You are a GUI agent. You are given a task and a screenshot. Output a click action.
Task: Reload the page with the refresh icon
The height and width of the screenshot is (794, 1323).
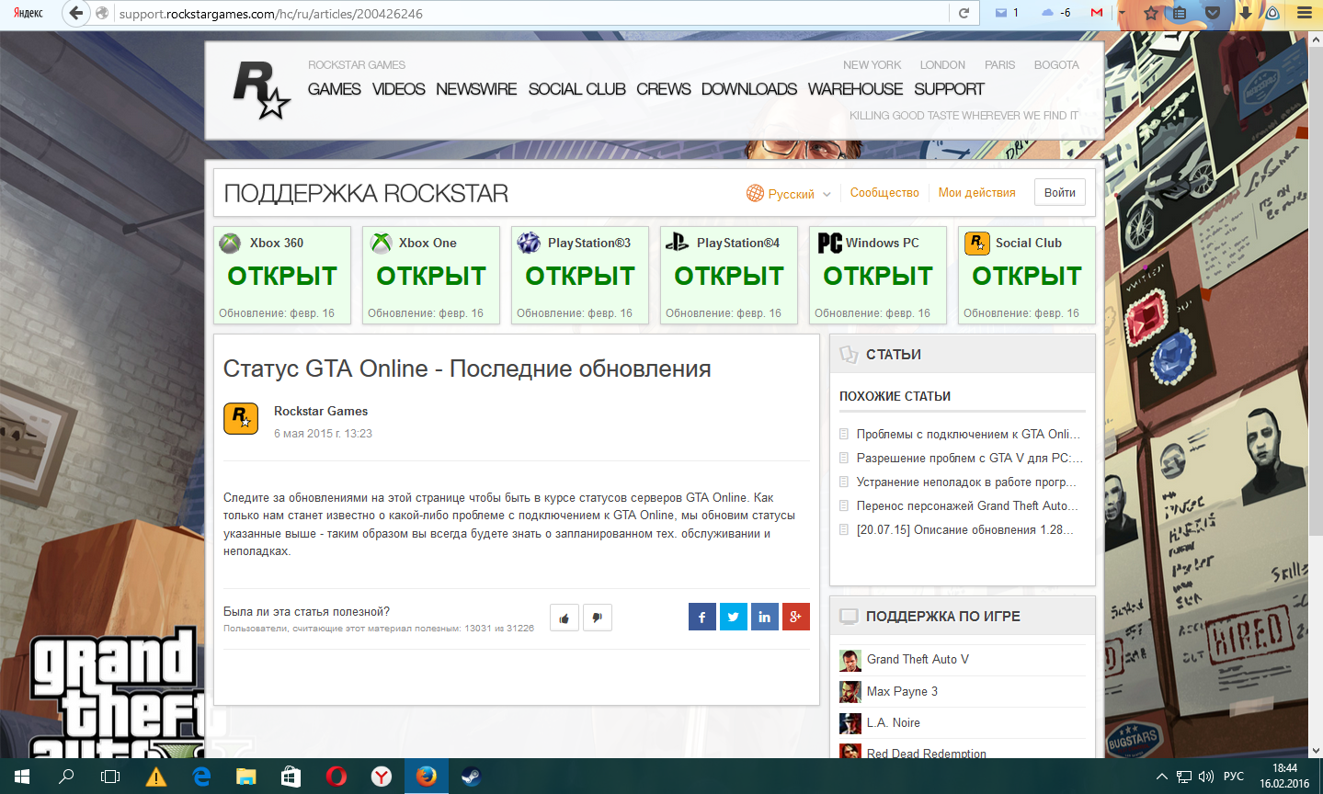tap(964, 13)
